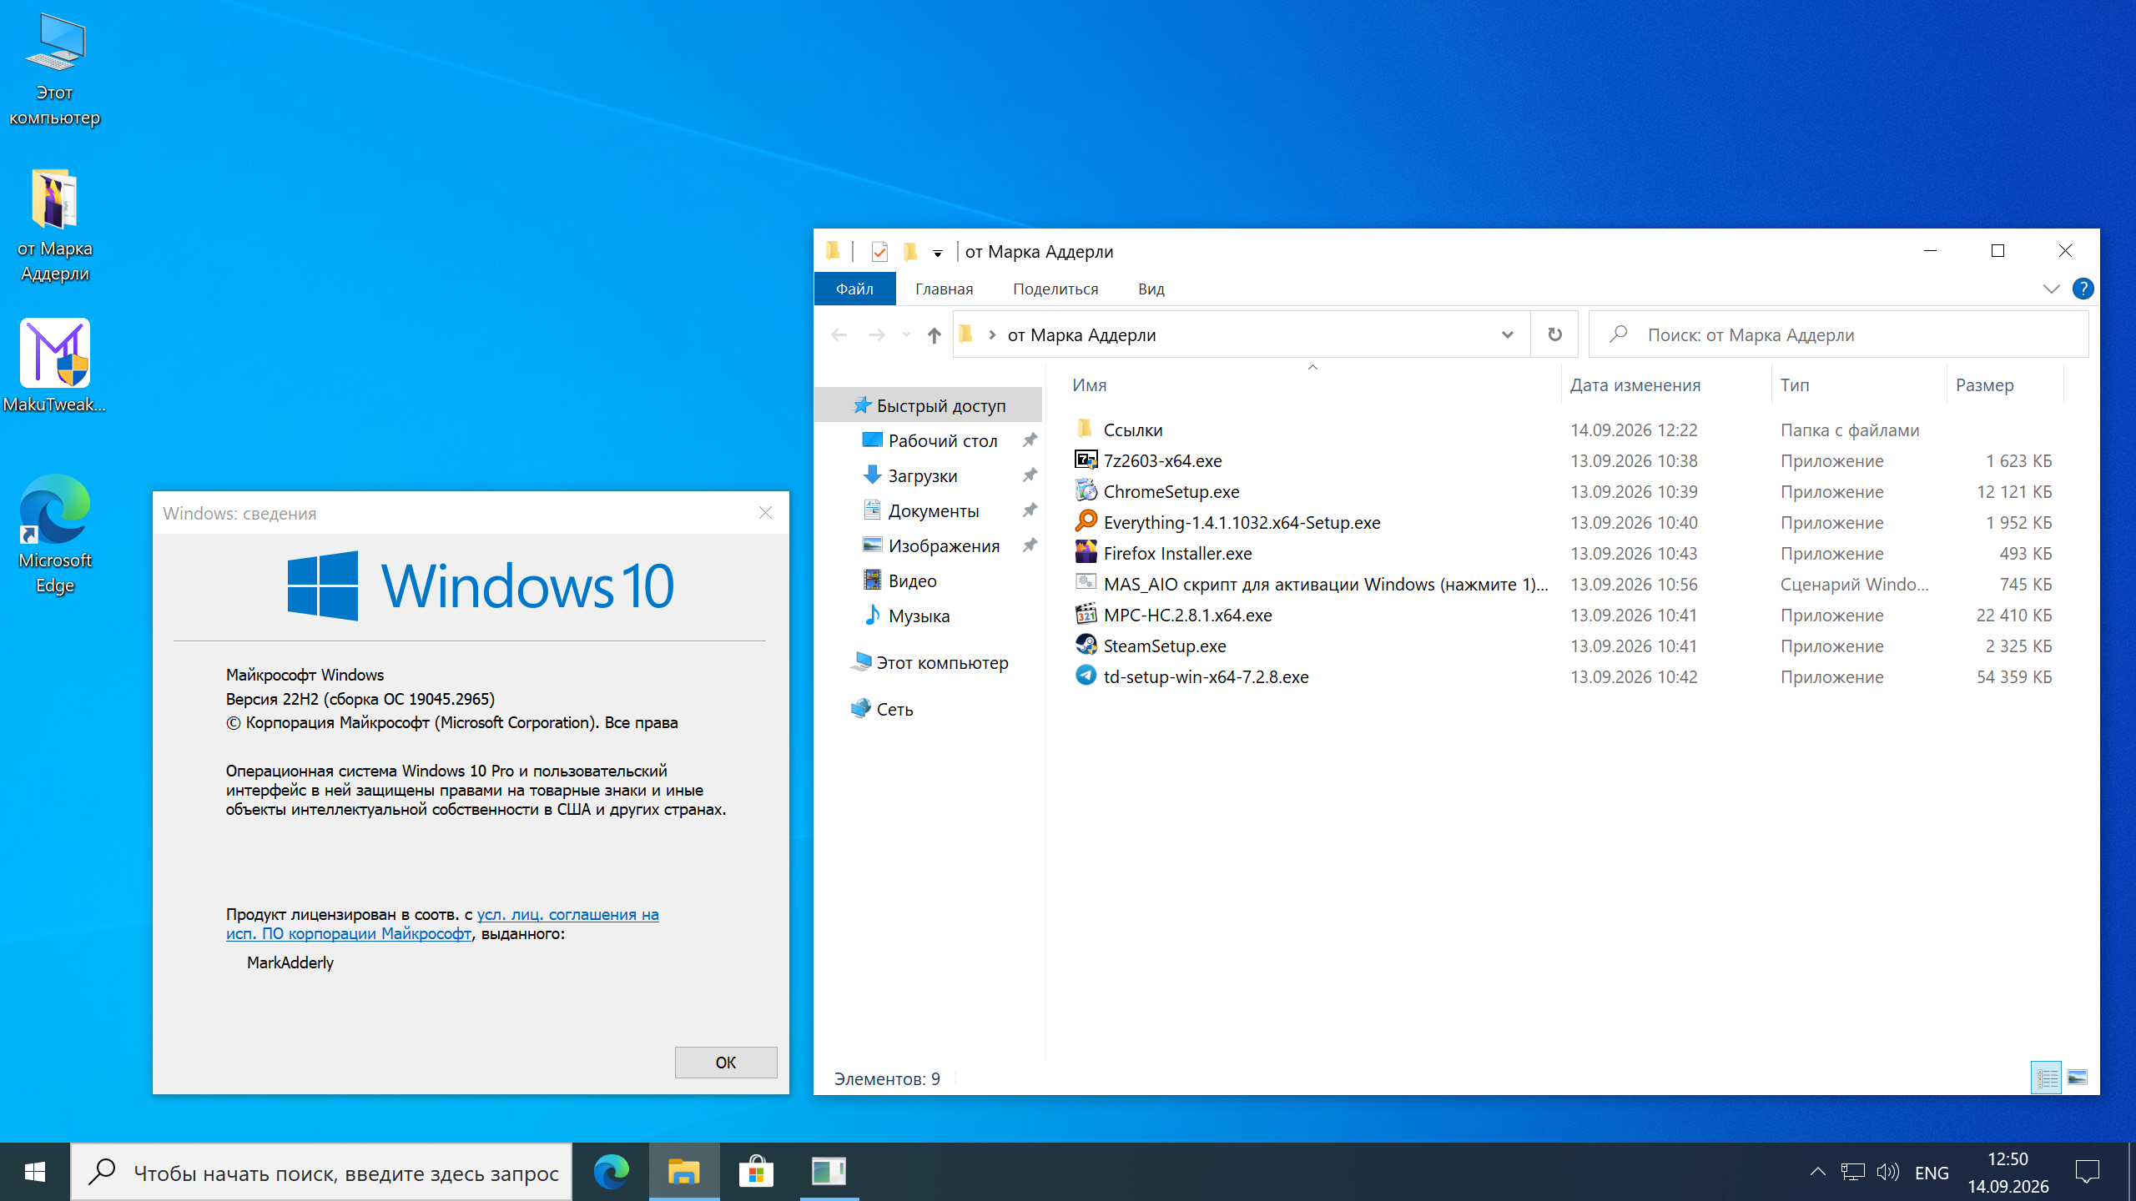Select Загрузки in the navigation pane
The width and height of the screenshot is (2136, 1201).
(x=923, y=475)
